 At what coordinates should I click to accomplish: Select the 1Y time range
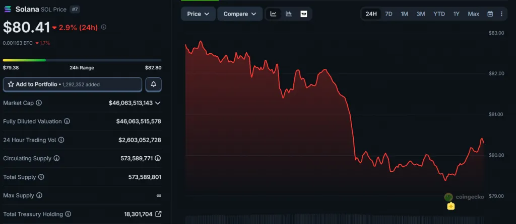pyautogui.click(x=456, y=14)
